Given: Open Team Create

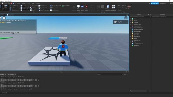Looking at the screenshot, I should [x=54, y=8].
